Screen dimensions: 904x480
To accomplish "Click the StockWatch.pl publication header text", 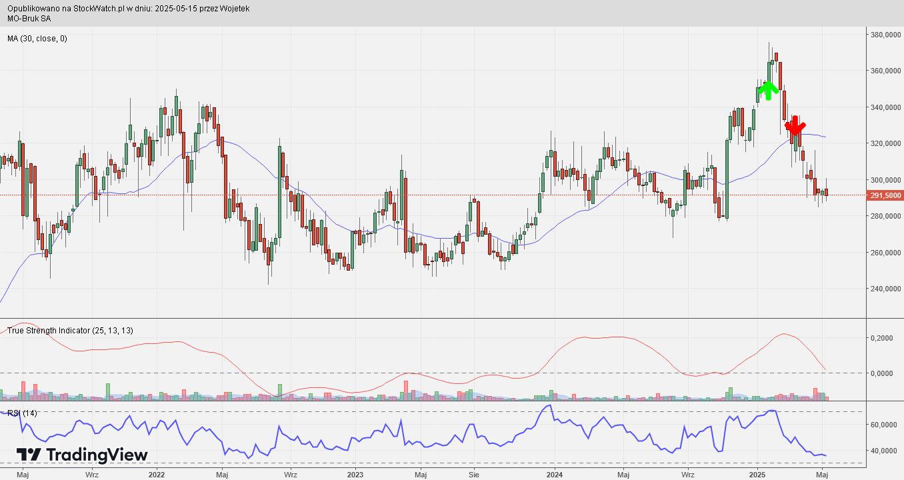I will pyautogui.click(x=129, y=9).
